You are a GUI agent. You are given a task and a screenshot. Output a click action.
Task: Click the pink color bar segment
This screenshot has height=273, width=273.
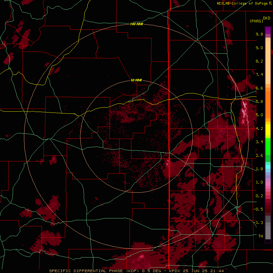[268, 184]
